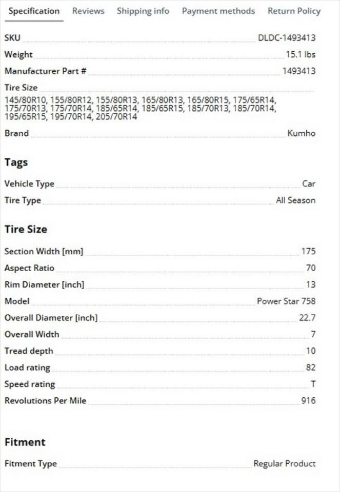
Task: Click the bold Tire Size section heading
Action: 26,230
